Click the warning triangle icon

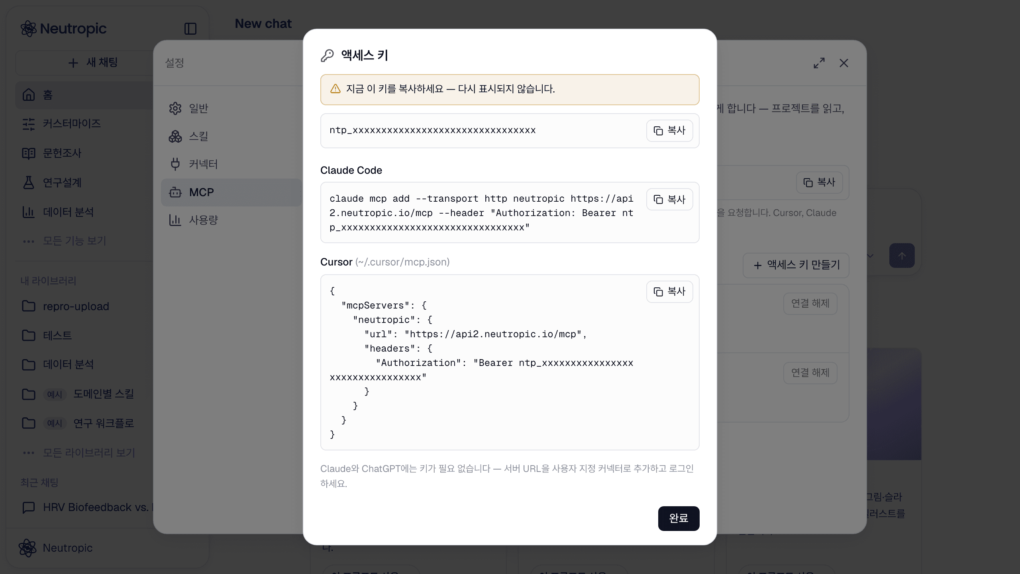coord(335,89)
